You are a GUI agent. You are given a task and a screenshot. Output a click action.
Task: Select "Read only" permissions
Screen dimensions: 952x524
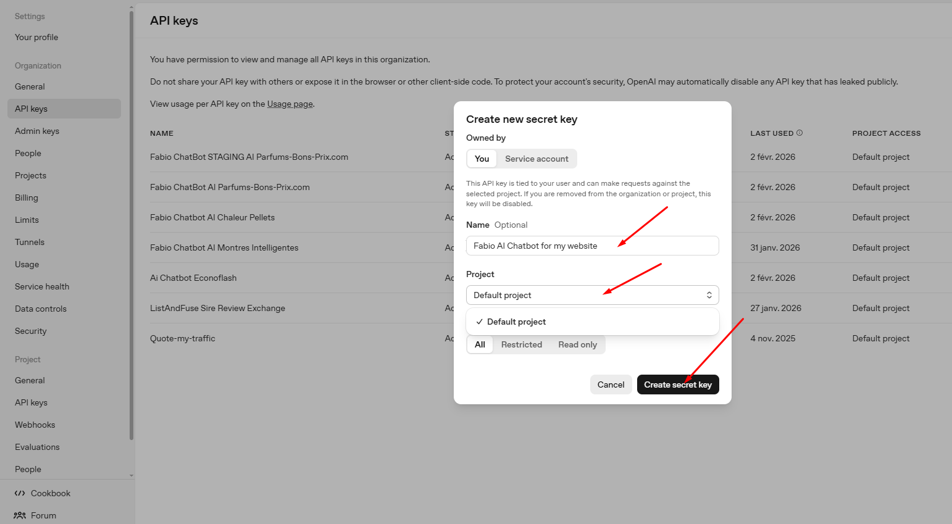pos(577,344)
